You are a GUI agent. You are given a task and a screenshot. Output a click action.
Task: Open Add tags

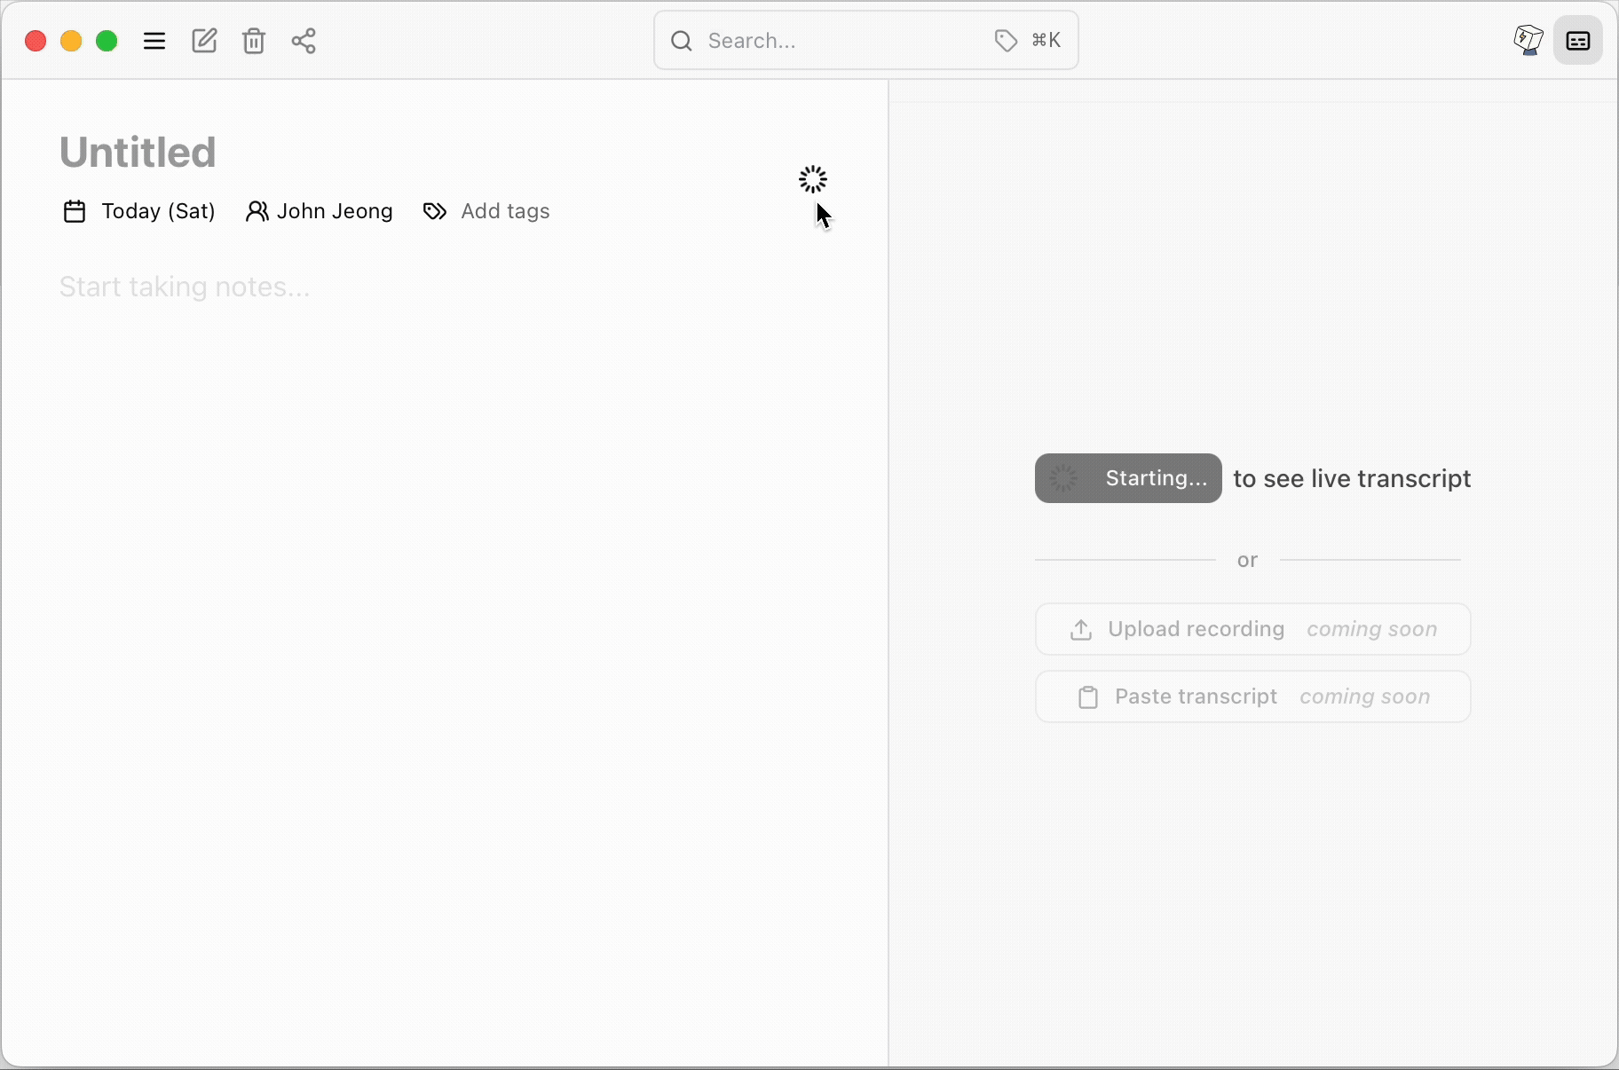[503, 211]
